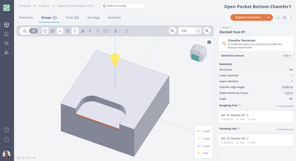Click the layers stack icon in left sidebar
296x161 pixels.
click(6, 43)
